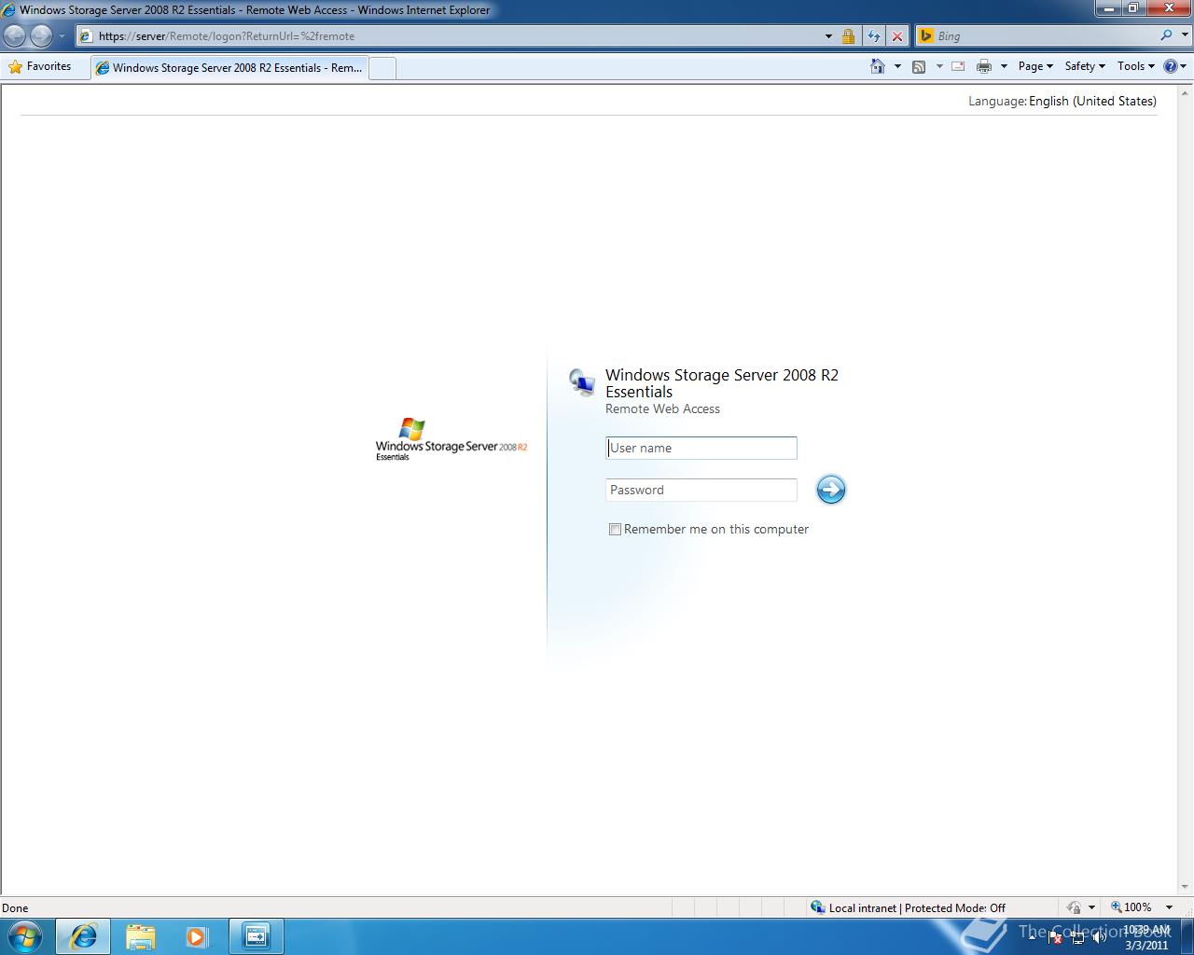Expand the privacy icon dropdown arrow
This screenshot has height=955, width=1194.
click(1091, 907)
